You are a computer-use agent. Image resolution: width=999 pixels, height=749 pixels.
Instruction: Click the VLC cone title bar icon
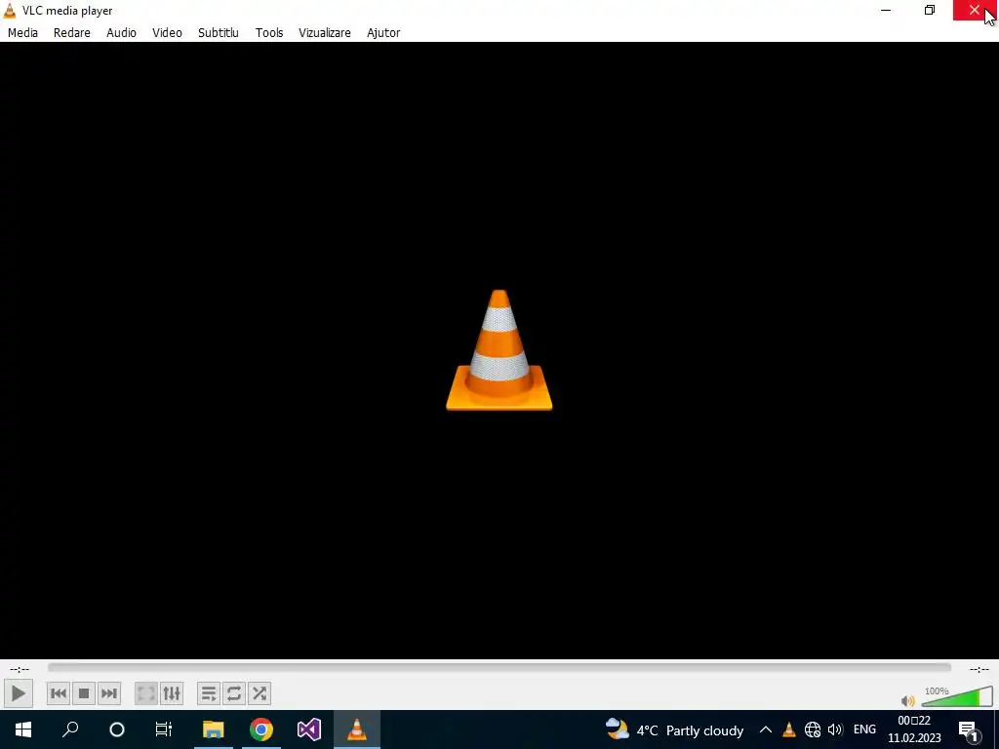point(10,10)
